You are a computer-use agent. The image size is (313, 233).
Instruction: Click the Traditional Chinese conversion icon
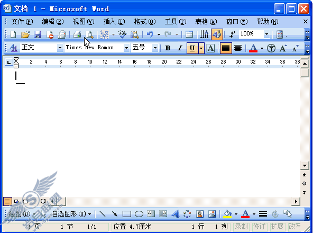pyautogui.click(x=104, y=34)
